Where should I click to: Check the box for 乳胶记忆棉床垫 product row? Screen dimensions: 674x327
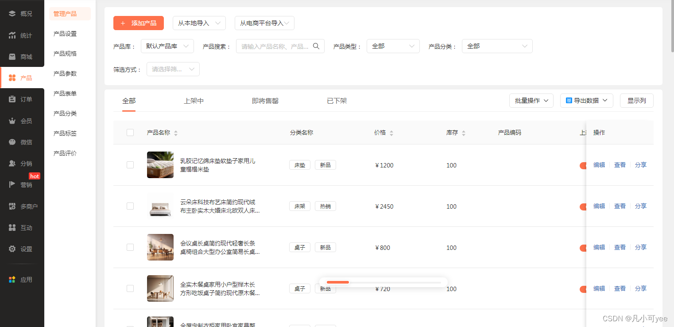(130, 165)
